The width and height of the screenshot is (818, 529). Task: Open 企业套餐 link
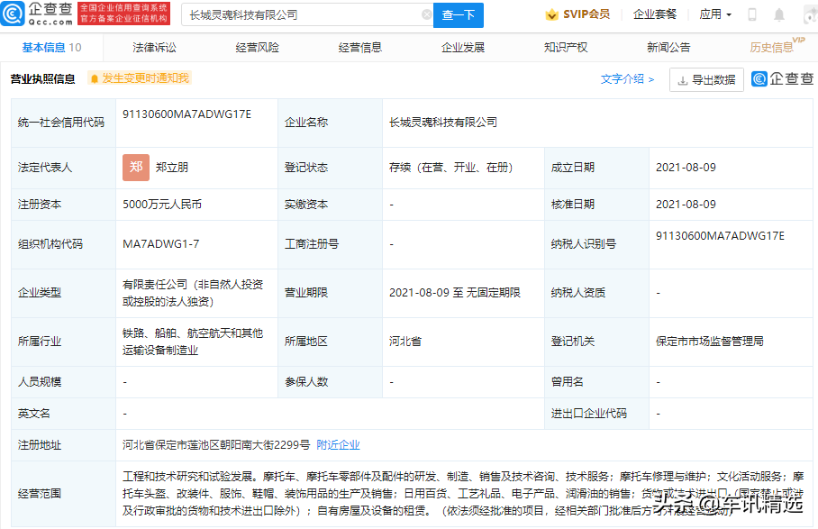pos(655,14)
